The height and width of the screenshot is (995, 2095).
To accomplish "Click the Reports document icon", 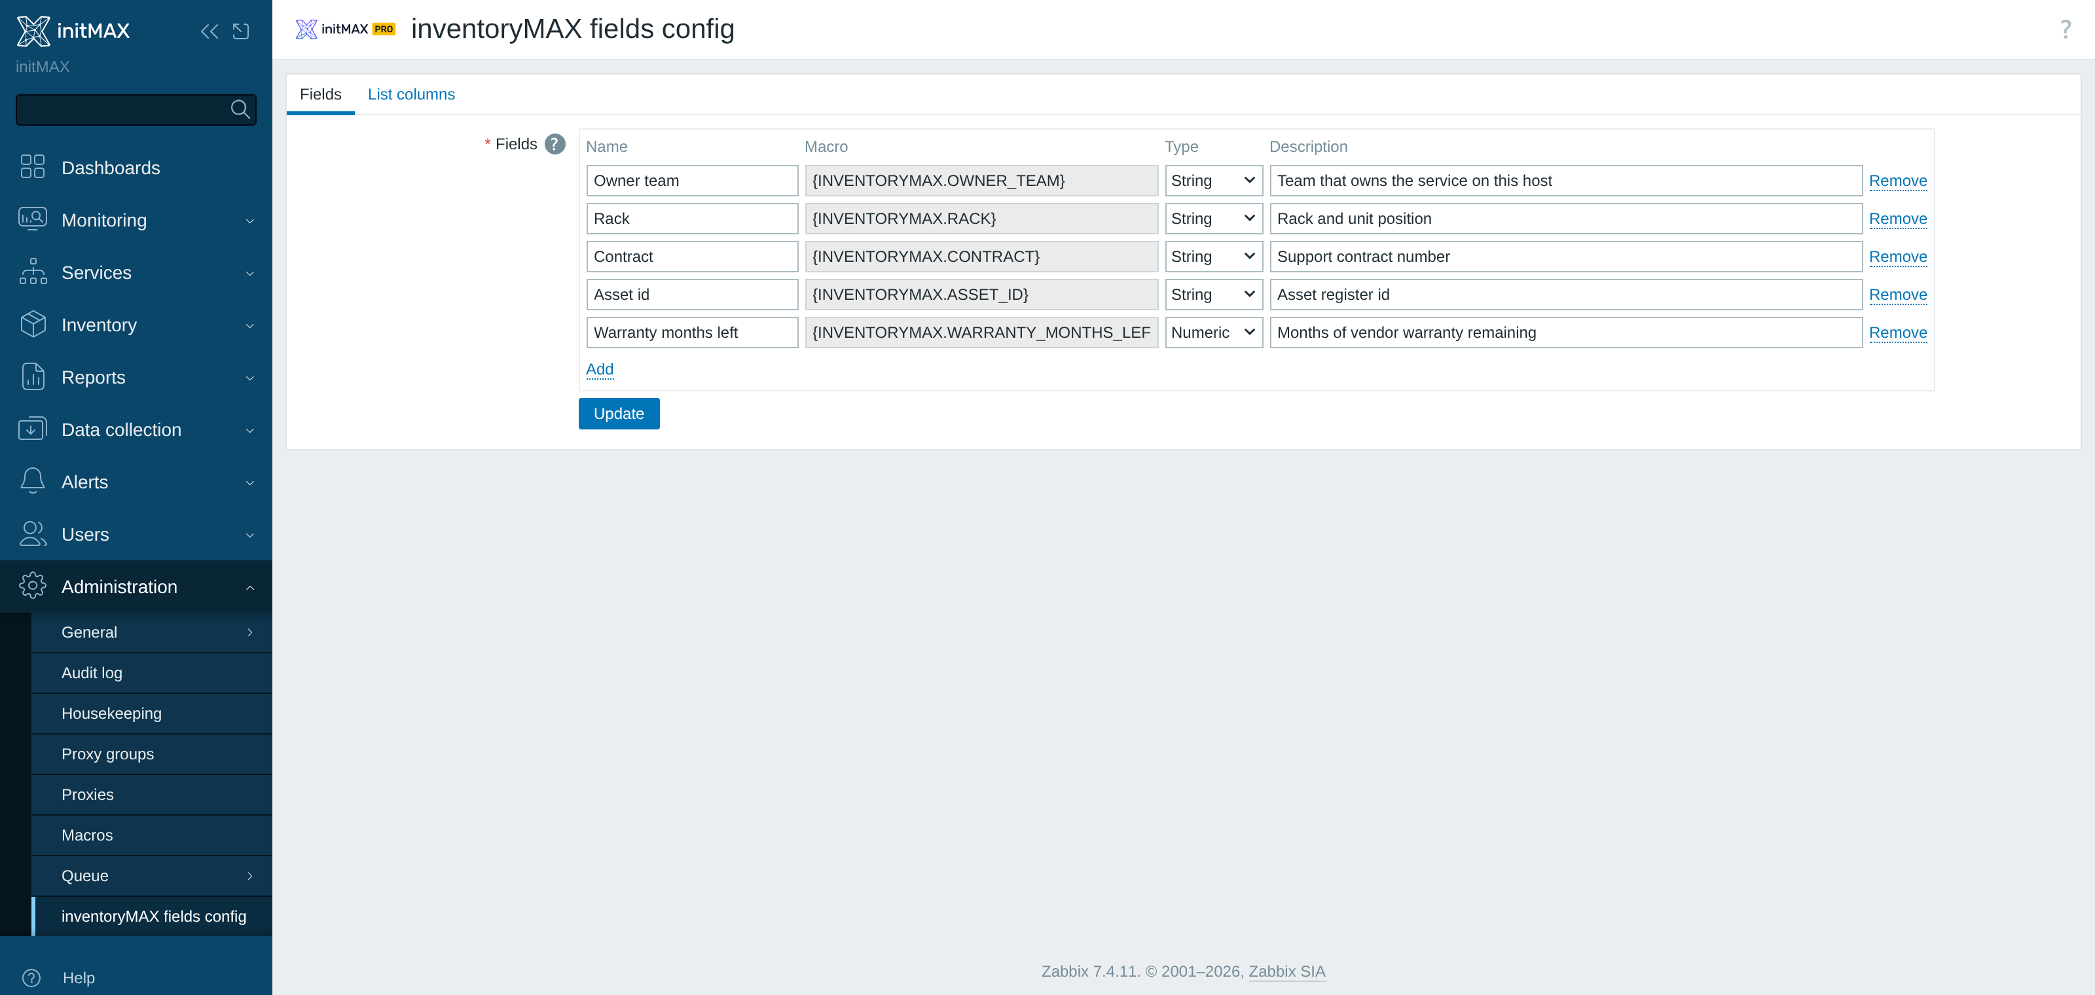I will [x=33, y=376].
